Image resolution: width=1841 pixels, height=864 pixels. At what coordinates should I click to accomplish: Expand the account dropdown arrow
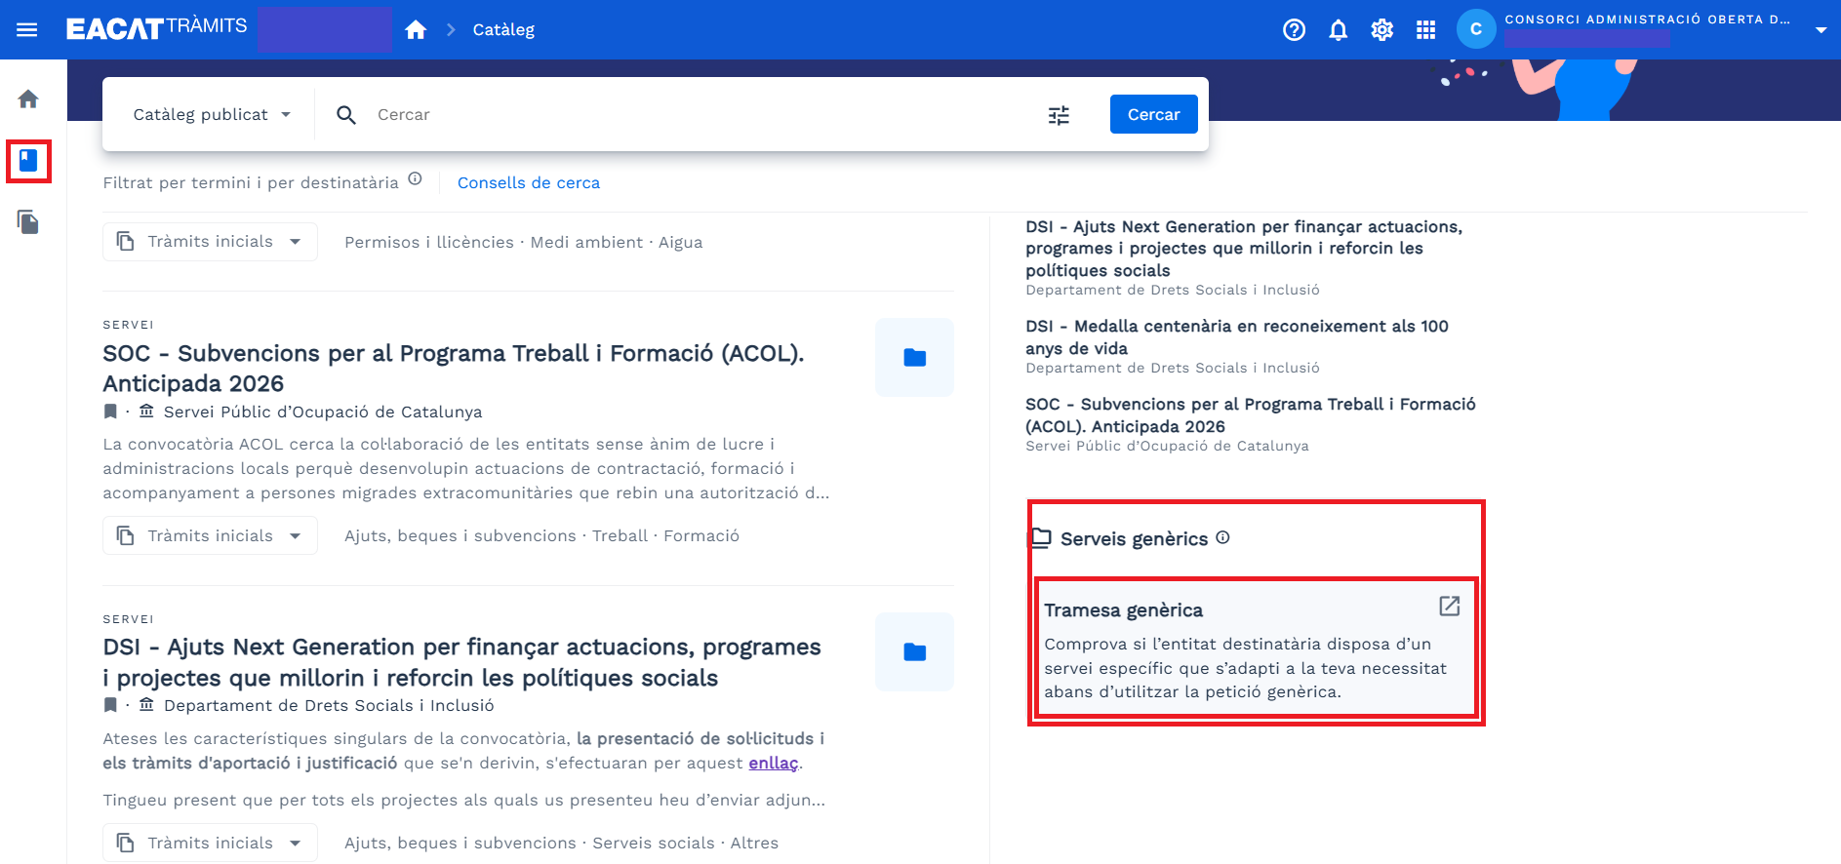point(1821,30)
